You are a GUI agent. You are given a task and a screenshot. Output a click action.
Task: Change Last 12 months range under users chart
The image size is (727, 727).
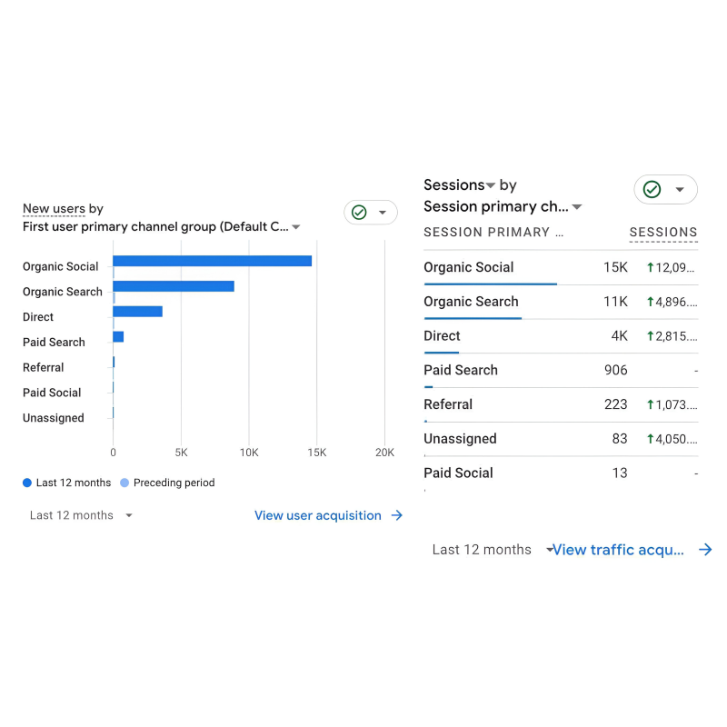click(x=82, y=515)
